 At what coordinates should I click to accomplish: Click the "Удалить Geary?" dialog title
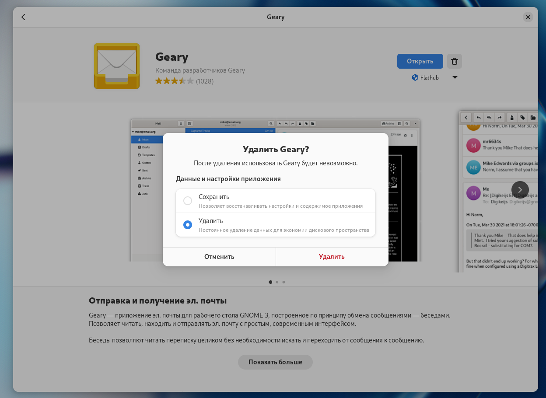[x=276, y=149]
